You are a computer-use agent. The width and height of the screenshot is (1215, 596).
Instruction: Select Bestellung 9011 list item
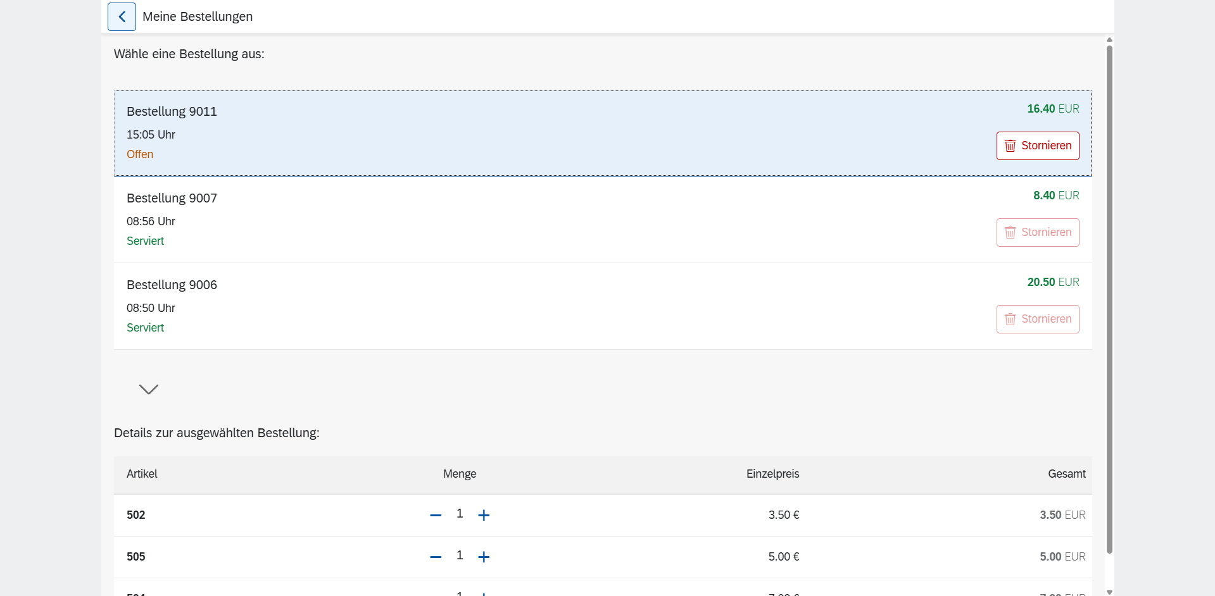pos(507,133)
